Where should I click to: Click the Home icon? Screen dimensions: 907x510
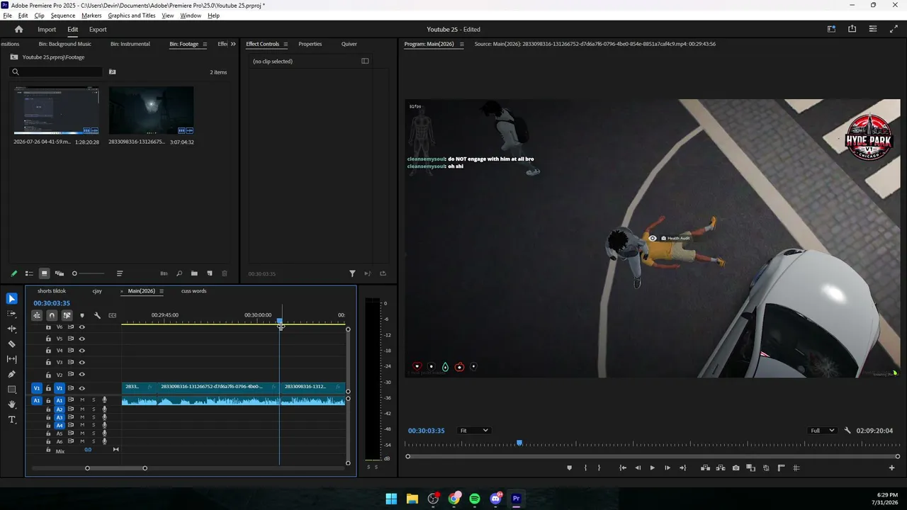[x=19, y=29]
